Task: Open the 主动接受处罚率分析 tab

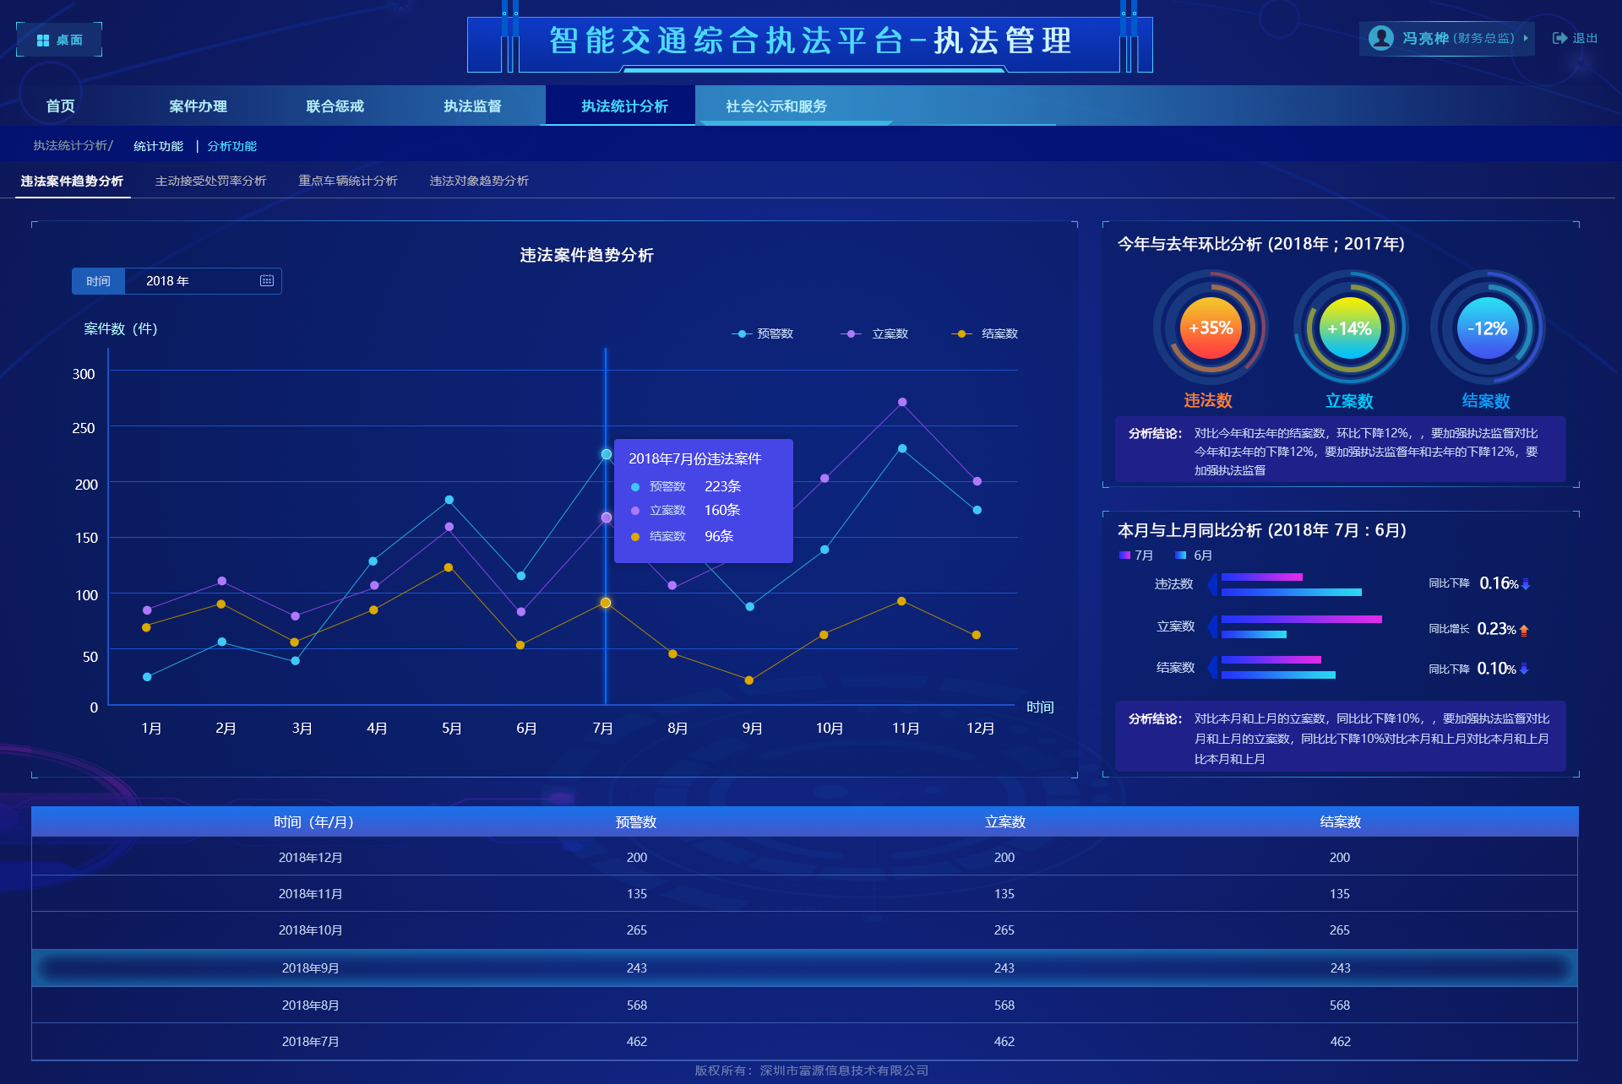Action: tap(211, 181)
